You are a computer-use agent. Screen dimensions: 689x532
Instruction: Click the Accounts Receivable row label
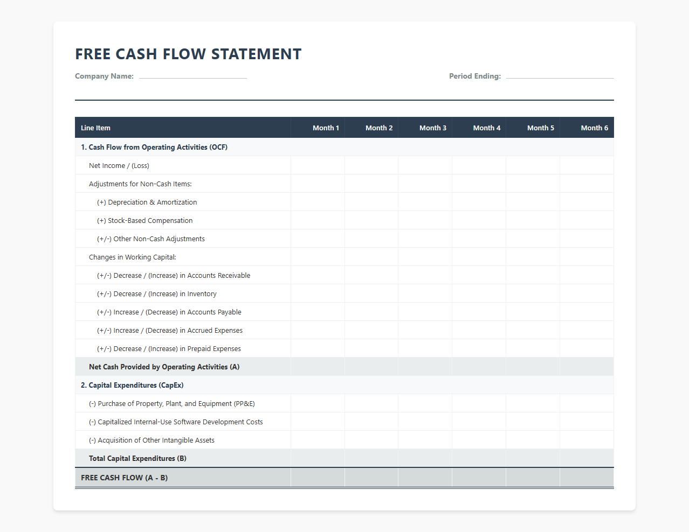(x=174, y=275)
